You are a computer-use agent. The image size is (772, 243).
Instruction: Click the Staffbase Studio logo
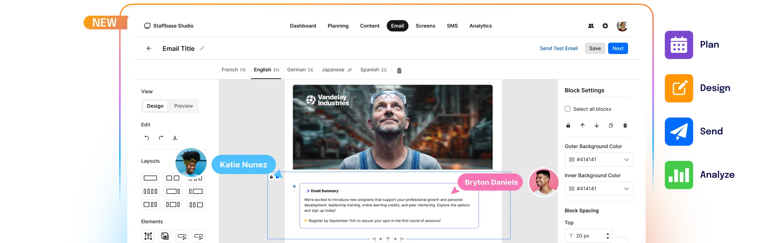[169, 26]
